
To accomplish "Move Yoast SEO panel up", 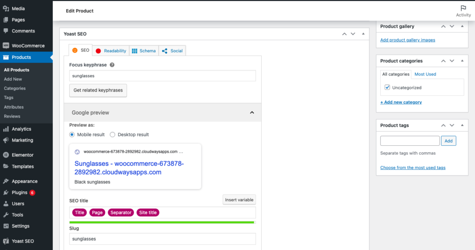I will 344,34.
